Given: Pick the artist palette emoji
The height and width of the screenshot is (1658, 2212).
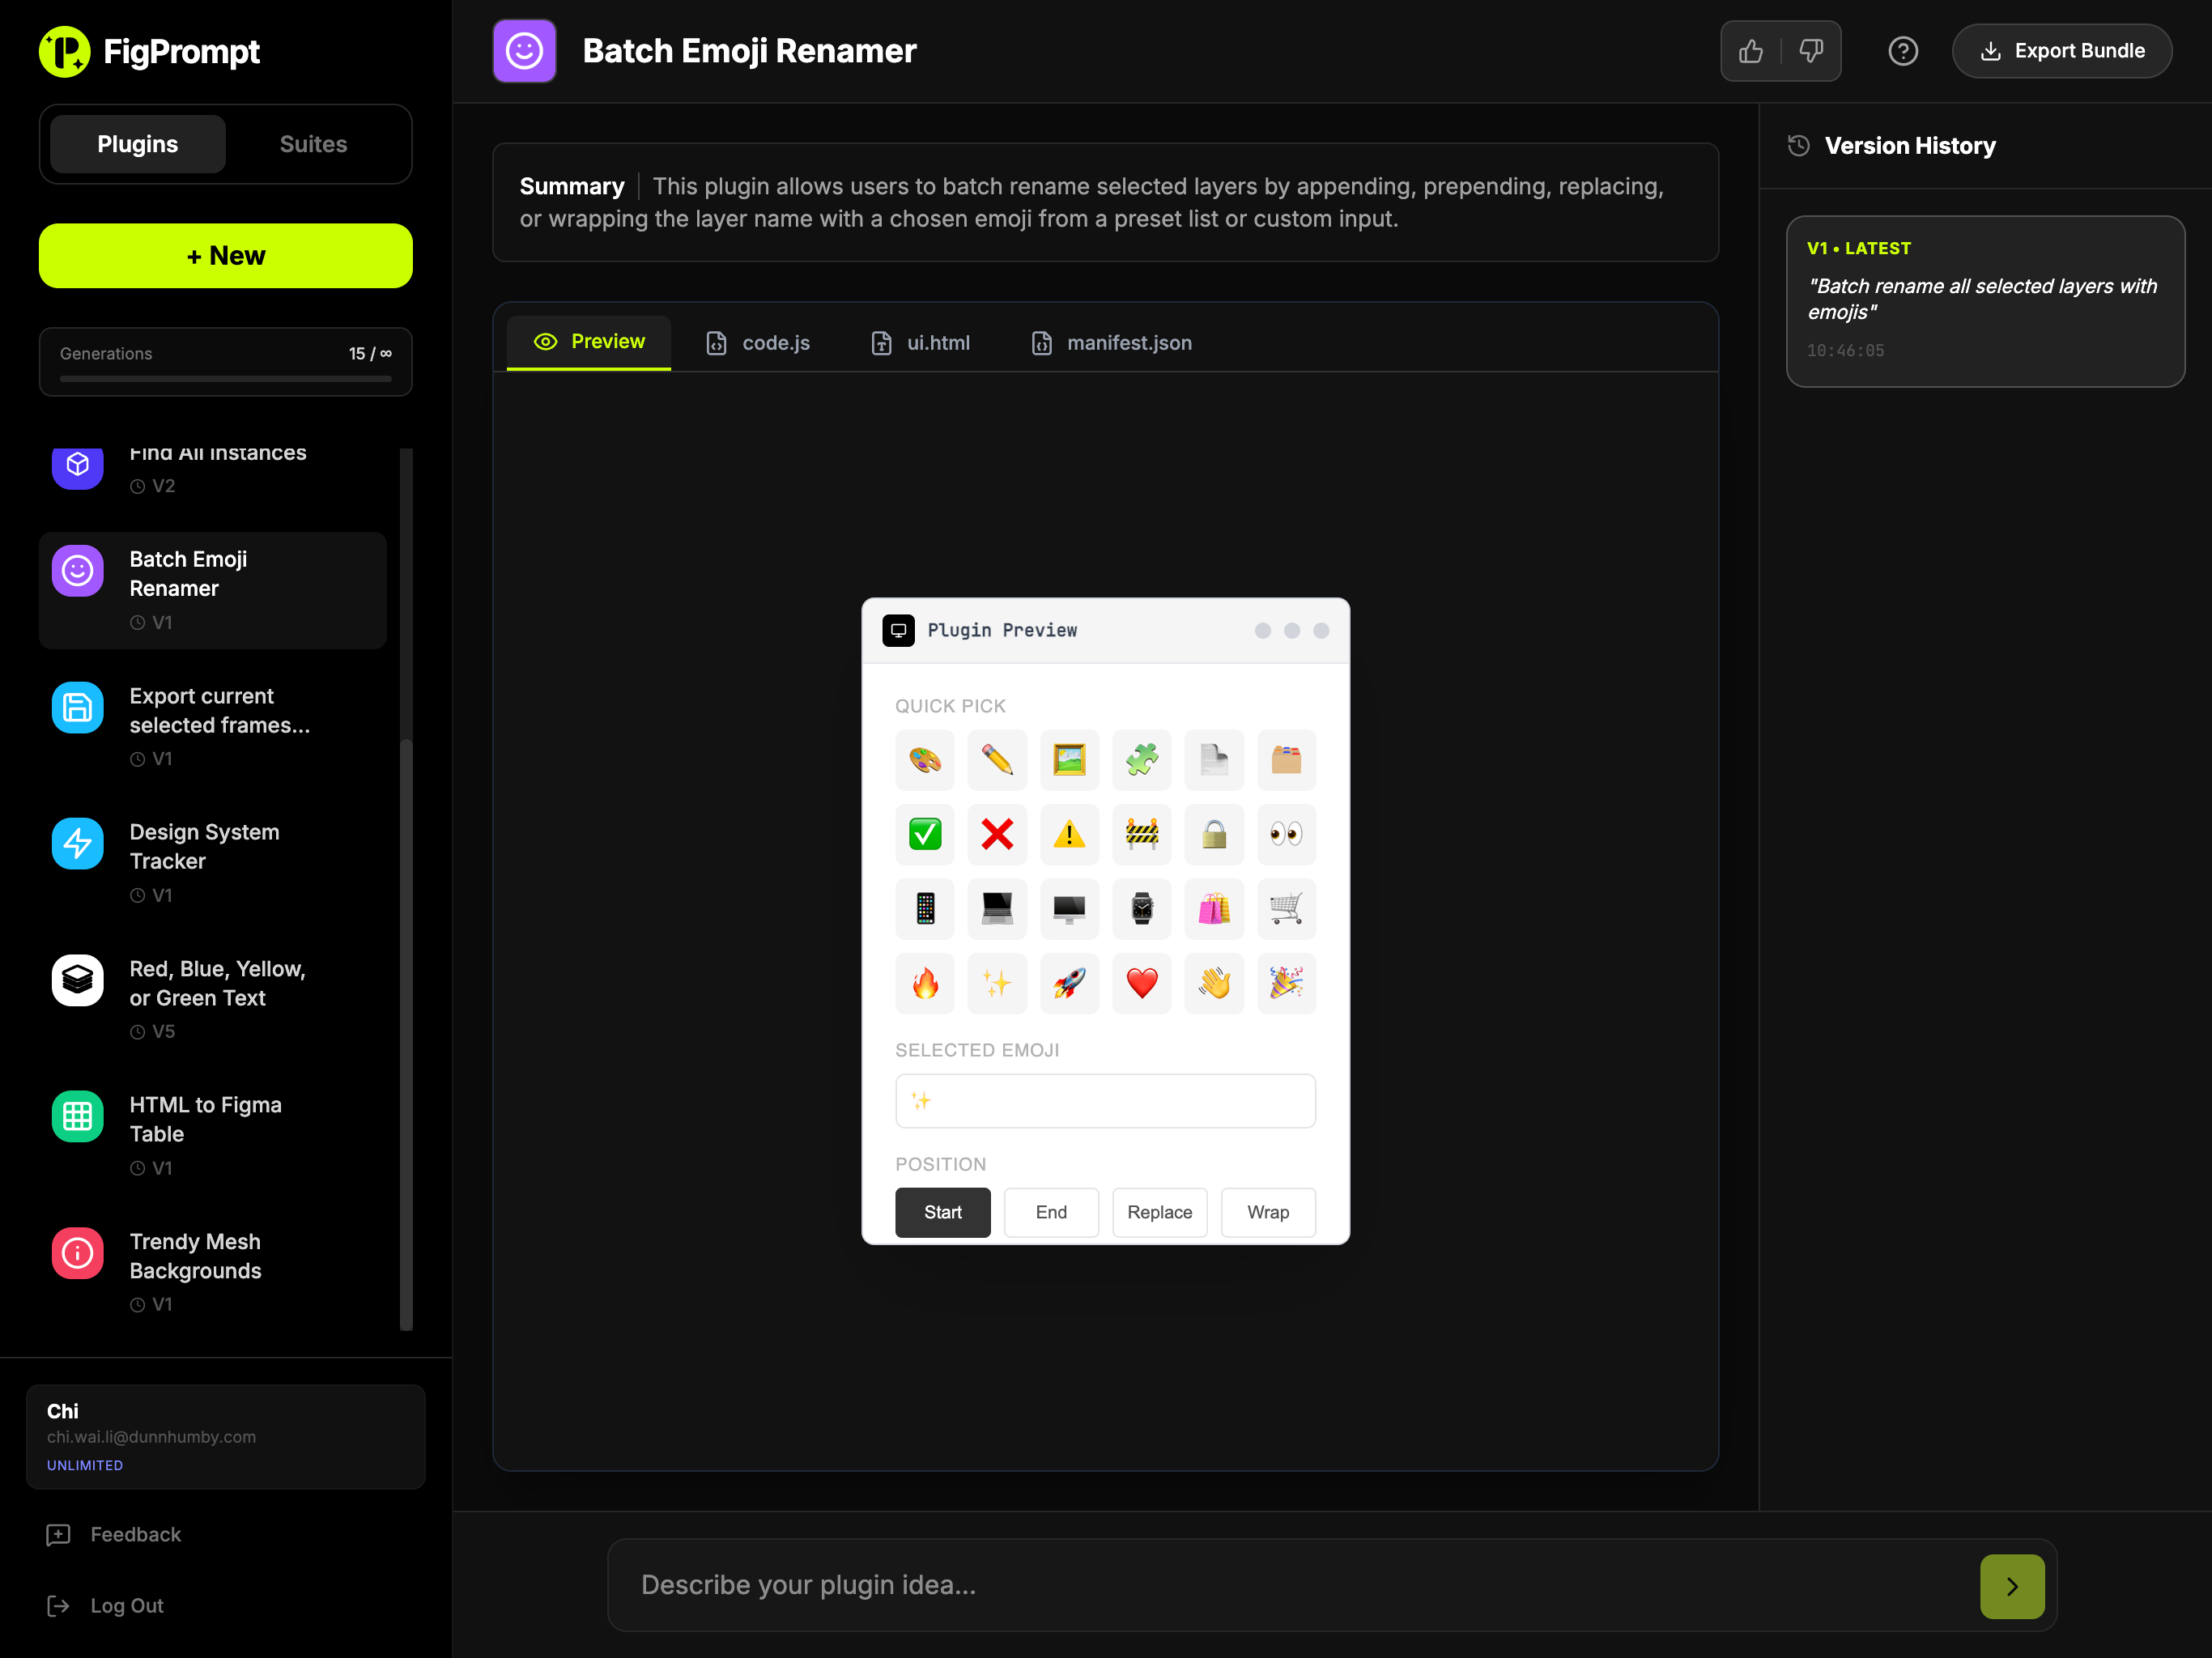Looking at the screenshot, I should click(x=924, y=760).
